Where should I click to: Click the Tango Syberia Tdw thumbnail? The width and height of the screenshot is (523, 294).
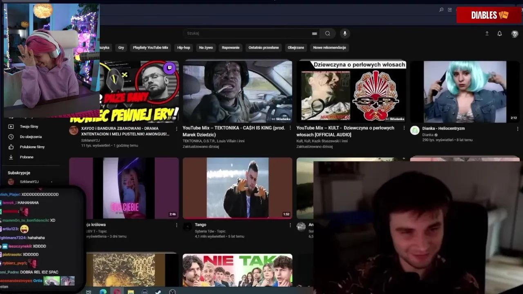[237, 188]
